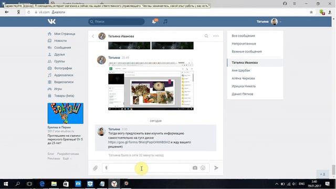Launch Microsoft Edge from taskbar
The width and height of the screenshot is (336, 189).
click(x=42, y=184)
